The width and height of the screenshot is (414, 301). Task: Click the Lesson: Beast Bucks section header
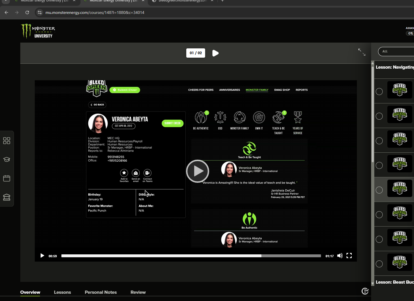(x=395, y=282)
